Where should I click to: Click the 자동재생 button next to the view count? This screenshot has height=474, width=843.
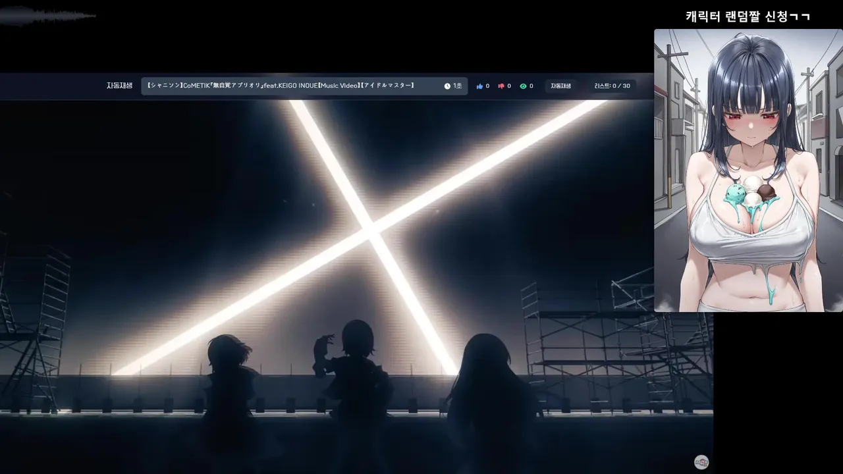pyautogui.click(x=561, y=86)
